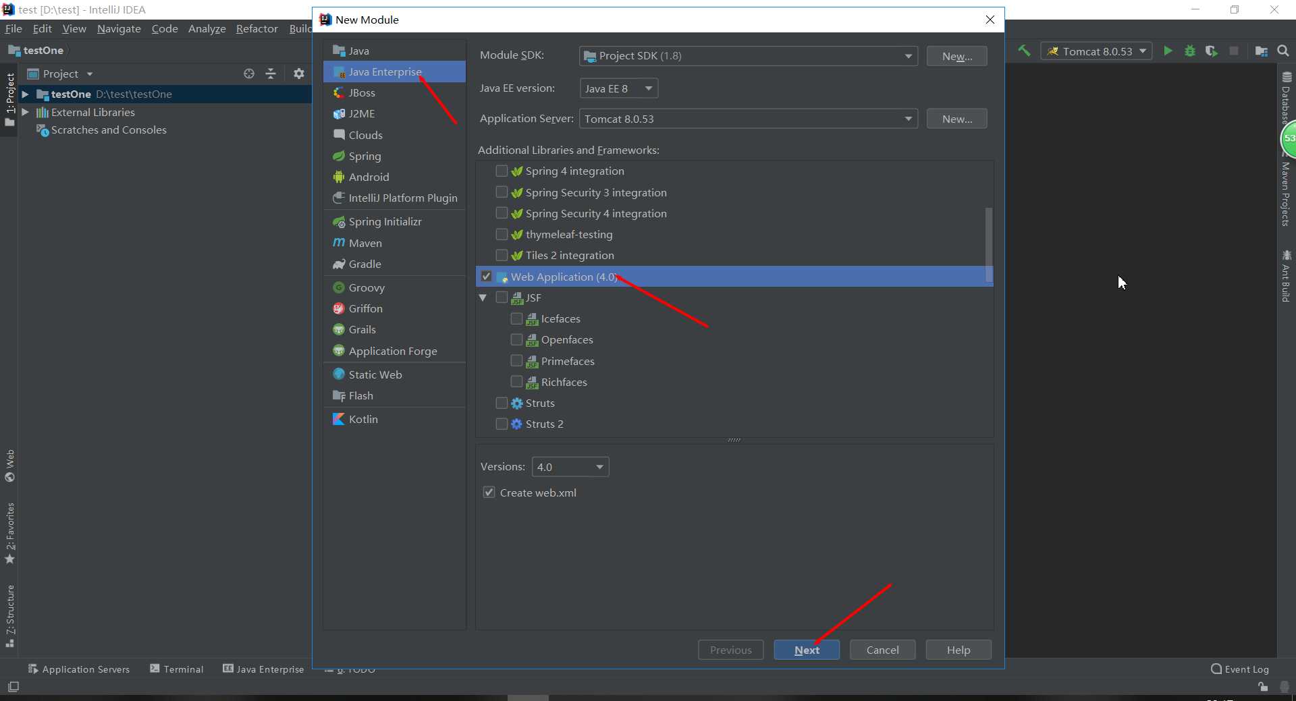Select Kotlin module type
1296x701 pixels.
394,419
